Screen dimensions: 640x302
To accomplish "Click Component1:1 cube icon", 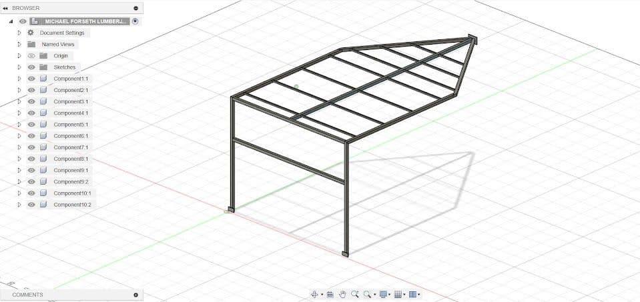I will tap(43, 79).
